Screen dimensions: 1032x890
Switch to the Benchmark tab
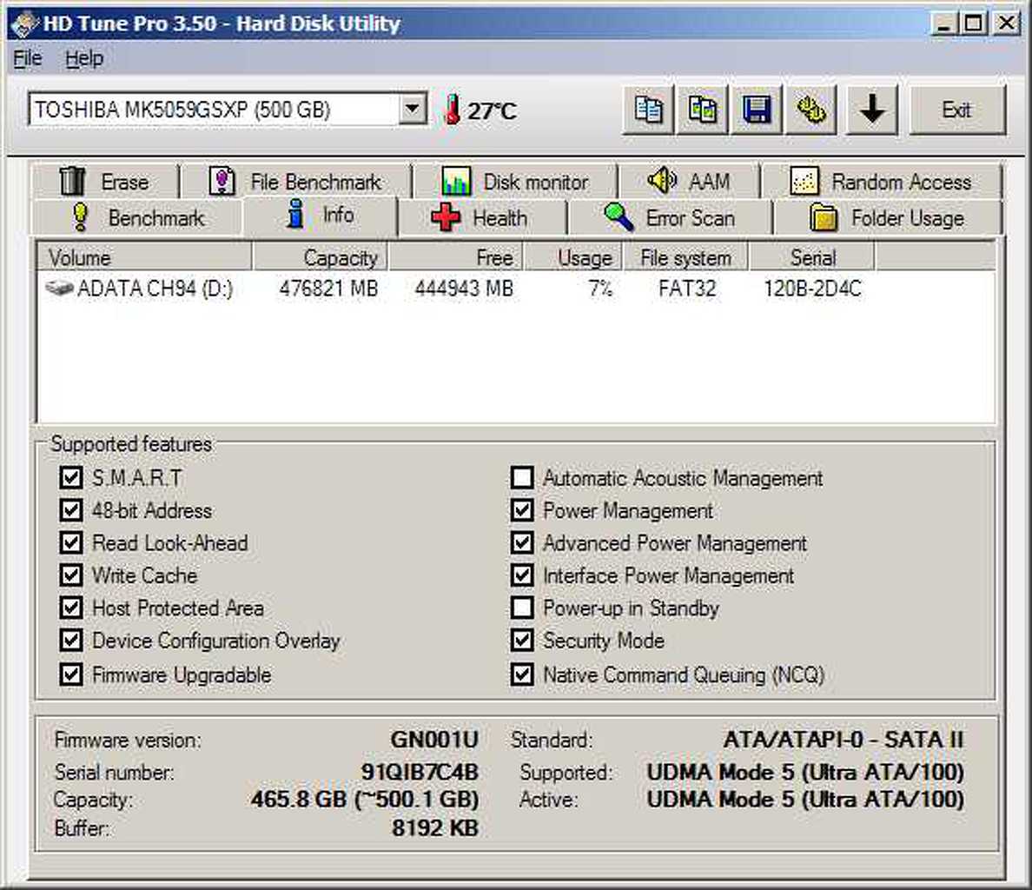137,218
